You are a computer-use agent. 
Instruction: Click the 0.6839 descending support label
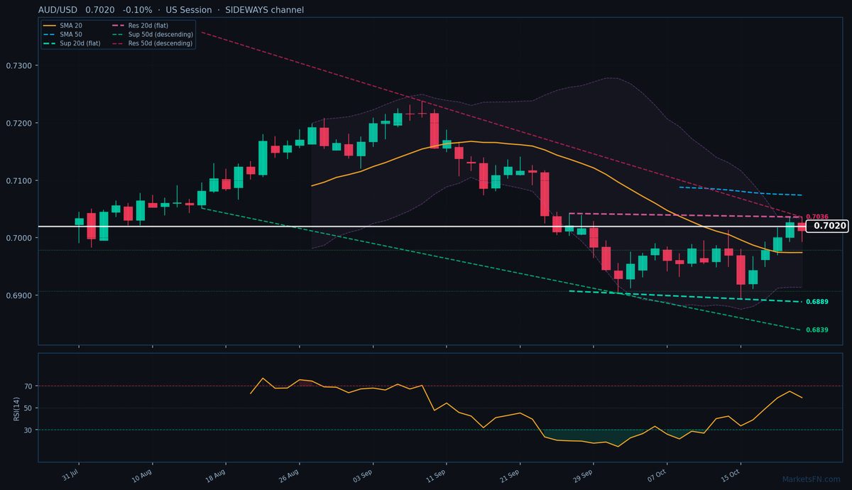click(x=817, y=330)
